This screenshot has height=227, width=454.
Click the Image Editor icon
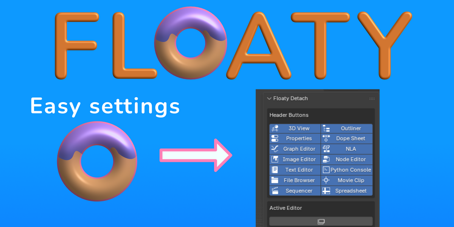tap(275, 159)
